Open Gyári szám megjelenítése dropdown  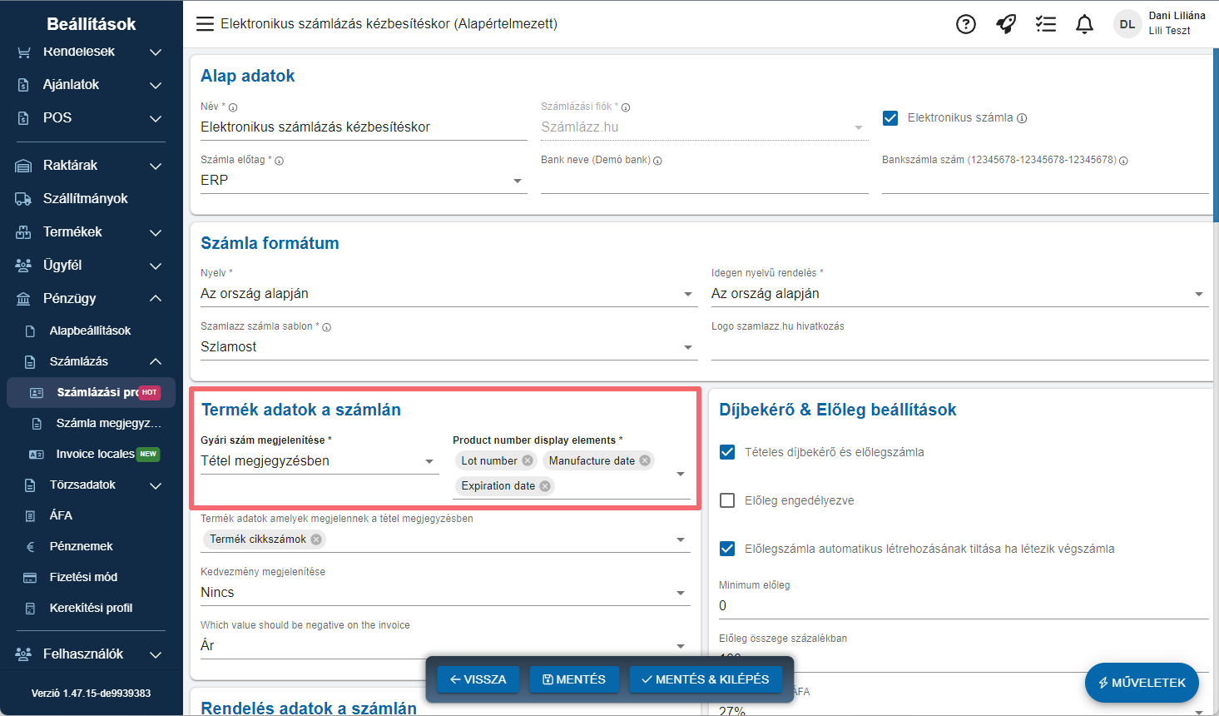click(x=319, y=461)
